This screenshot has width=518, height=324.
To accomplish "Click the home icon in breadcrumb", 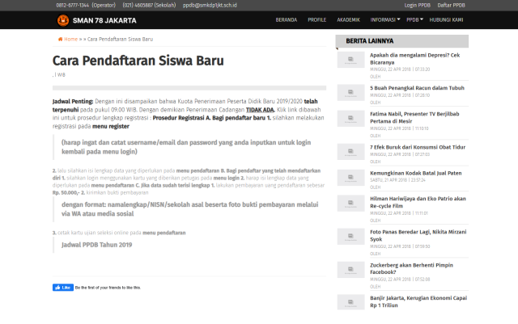I will point(61,39).
